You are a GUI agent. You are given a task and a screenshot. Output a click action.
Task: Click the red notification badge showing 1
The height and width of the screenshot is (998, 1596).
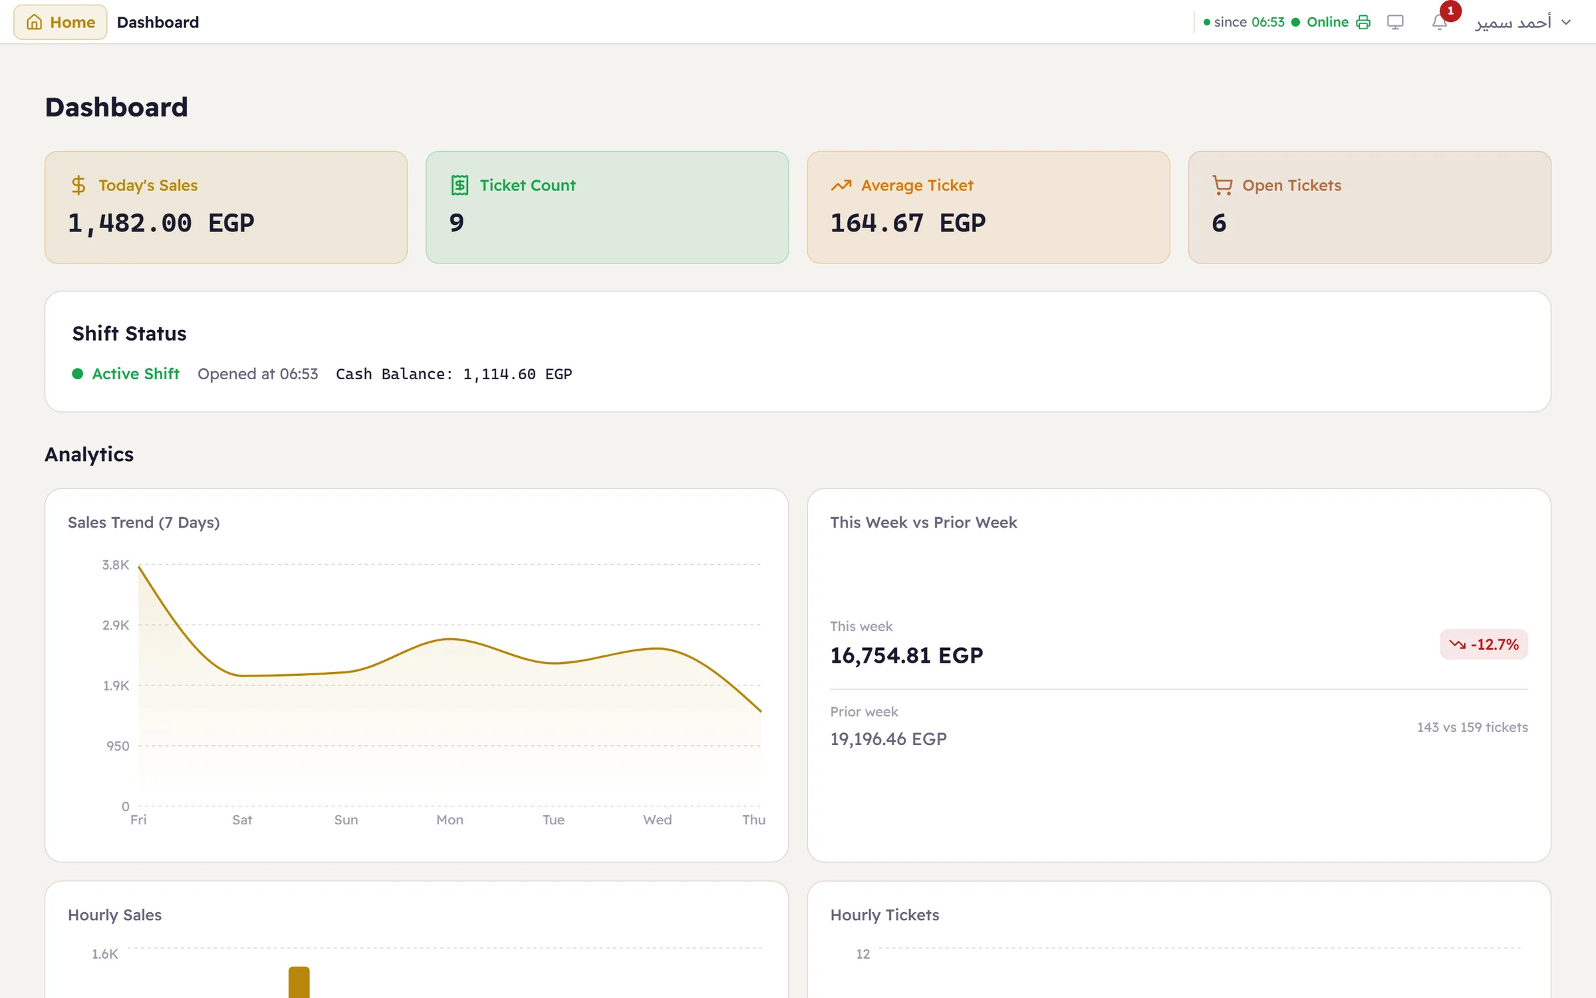tap(1450, 11)
